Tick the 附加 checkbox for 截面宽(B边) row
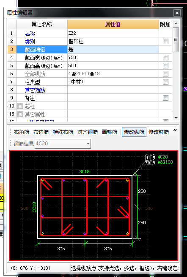 coord(165,58)
